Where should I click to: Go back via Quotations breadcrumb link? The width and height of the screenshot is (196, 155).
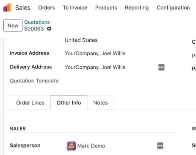(x=37, y=22)
